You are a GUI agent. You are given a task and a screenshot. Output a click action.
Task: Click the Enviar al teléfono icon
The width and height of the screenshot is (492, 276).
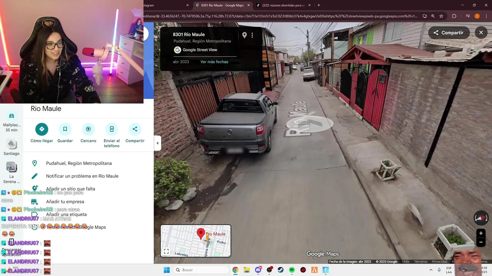pos(111,129)
